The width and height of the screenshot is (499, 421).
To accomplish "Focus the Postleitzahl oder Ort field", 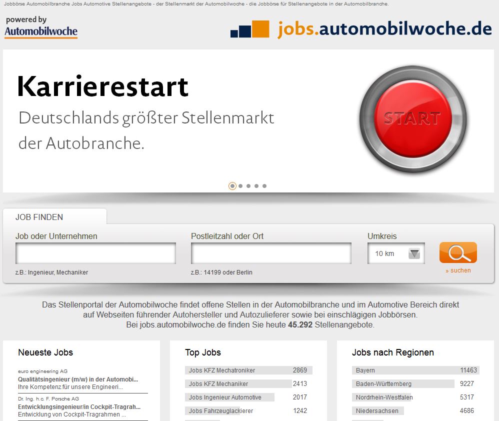I will coord(271,253).
